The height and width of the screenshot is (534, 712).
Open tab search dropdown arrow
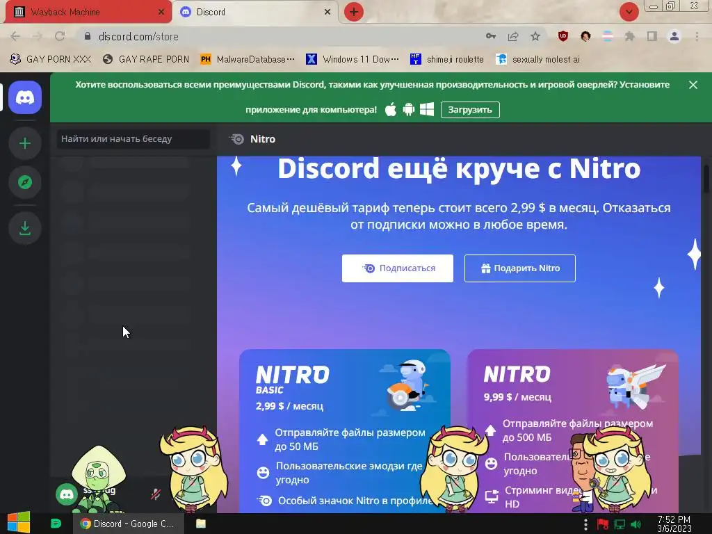click(629, 13)
